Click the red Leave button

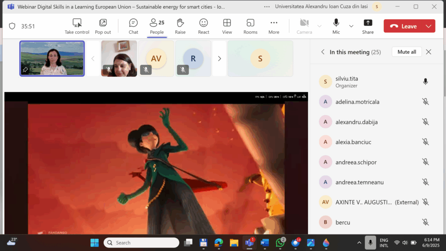[x=403, y=26]
